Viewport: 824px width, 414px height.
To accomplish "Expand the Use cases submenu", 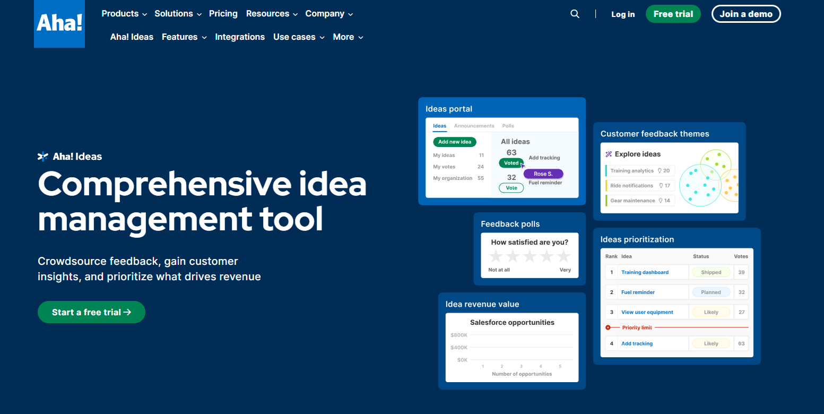I will 299,37.
